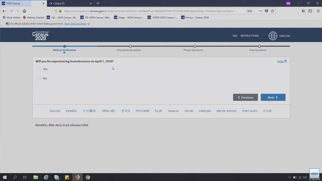The width and height of the screenshot is (322, 181).
Task: Open page actions ellipsis menu
Action: click(x=260, y=11)
